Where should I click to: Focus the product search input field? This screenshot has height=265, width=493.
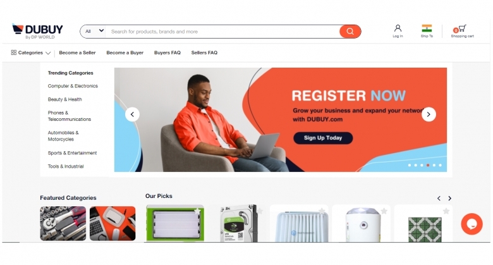coord(224,32)
